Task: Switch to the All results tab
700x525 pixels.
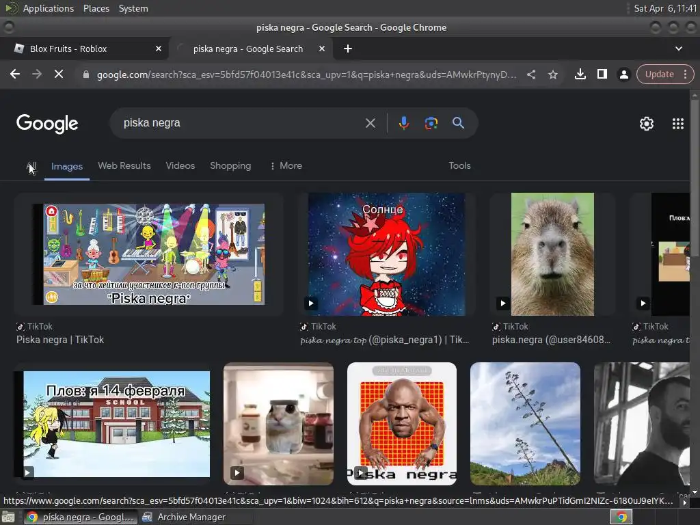Action: coord(31,166)
